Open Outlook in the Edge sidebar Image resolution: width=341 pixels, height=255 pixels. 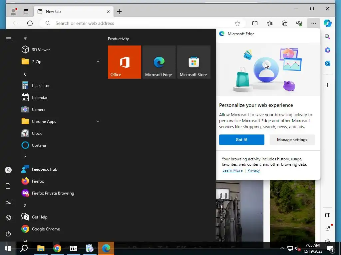click(x=328, y=63)
